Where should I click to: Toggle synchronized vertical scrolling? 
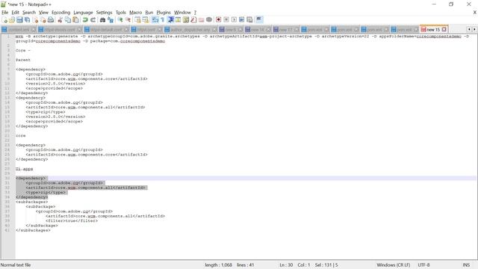(x=137, y=20)
